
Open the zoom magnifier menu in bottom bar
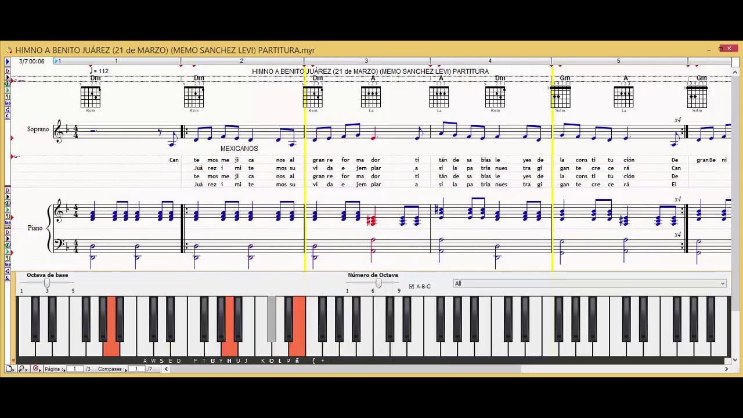click(x=22, y=369)
